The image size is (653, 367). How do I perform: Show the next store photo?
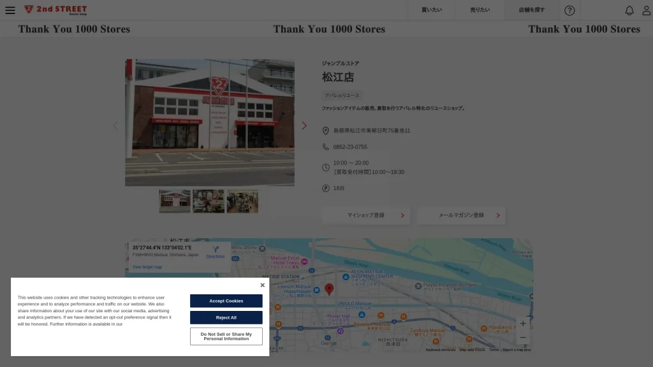tap(304, 126)
